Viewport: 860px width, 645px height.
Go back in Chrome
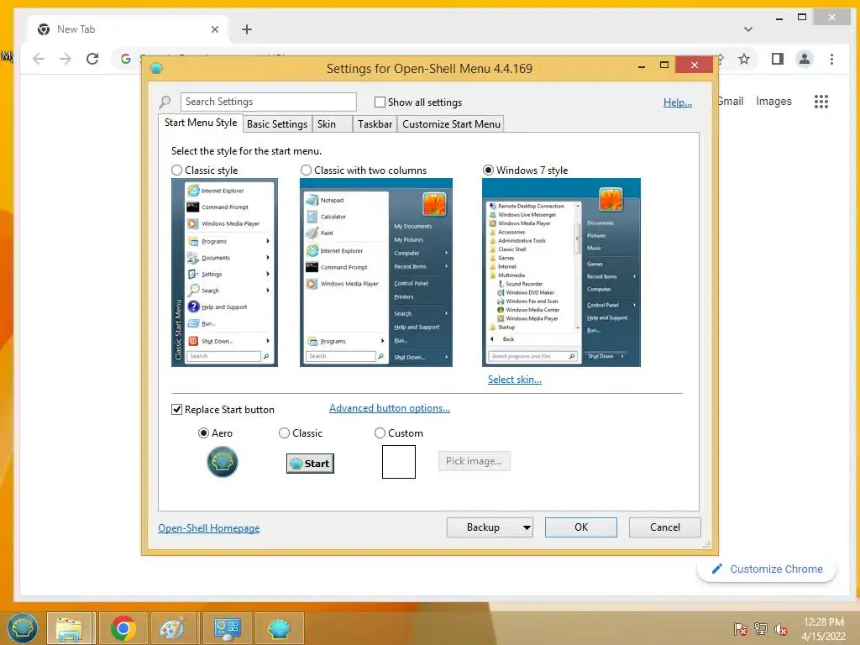click(x=39, y=59)
